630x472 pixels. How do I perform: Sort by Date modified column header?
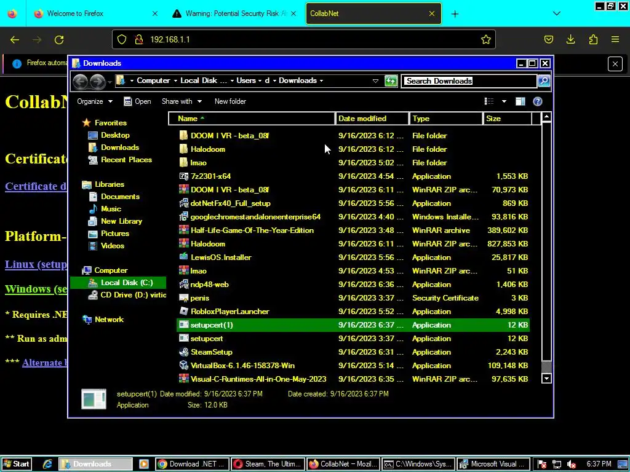372,119
